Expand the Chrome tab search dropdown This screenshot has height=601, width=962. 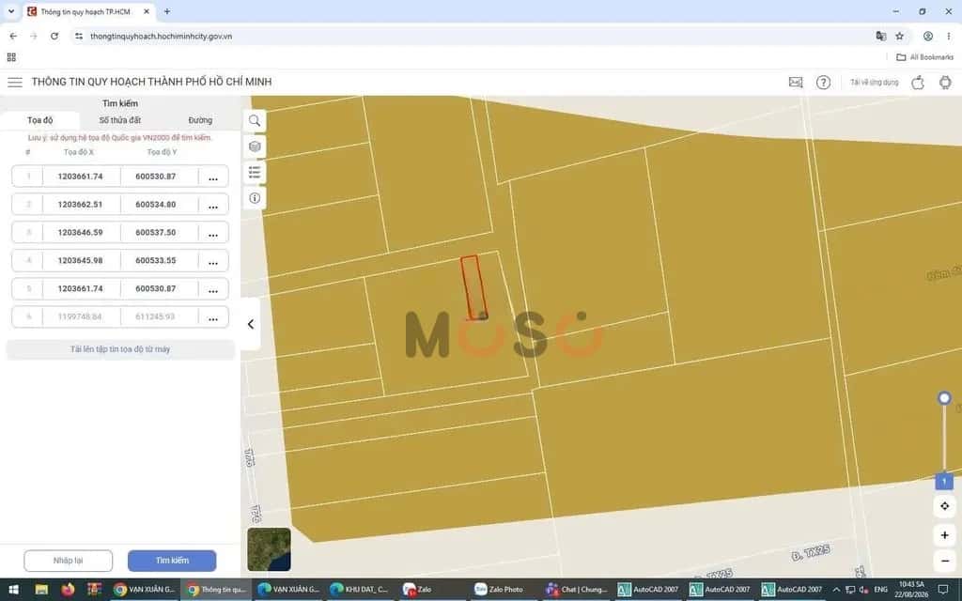(11, 11)
